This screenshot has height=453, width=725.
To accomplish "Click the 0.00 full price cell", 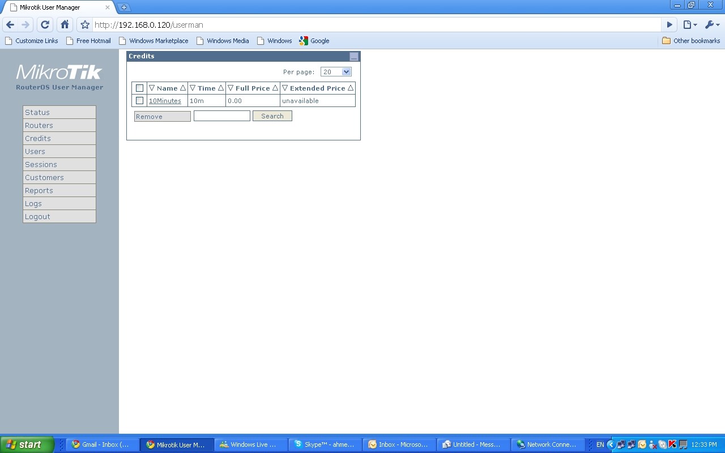I will pos(253,101).
